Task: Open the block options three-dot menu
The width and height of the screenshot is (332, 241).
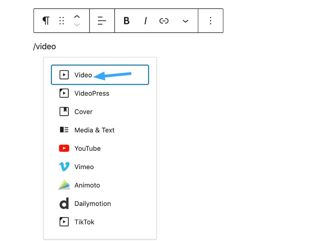Action: [210, 21]
